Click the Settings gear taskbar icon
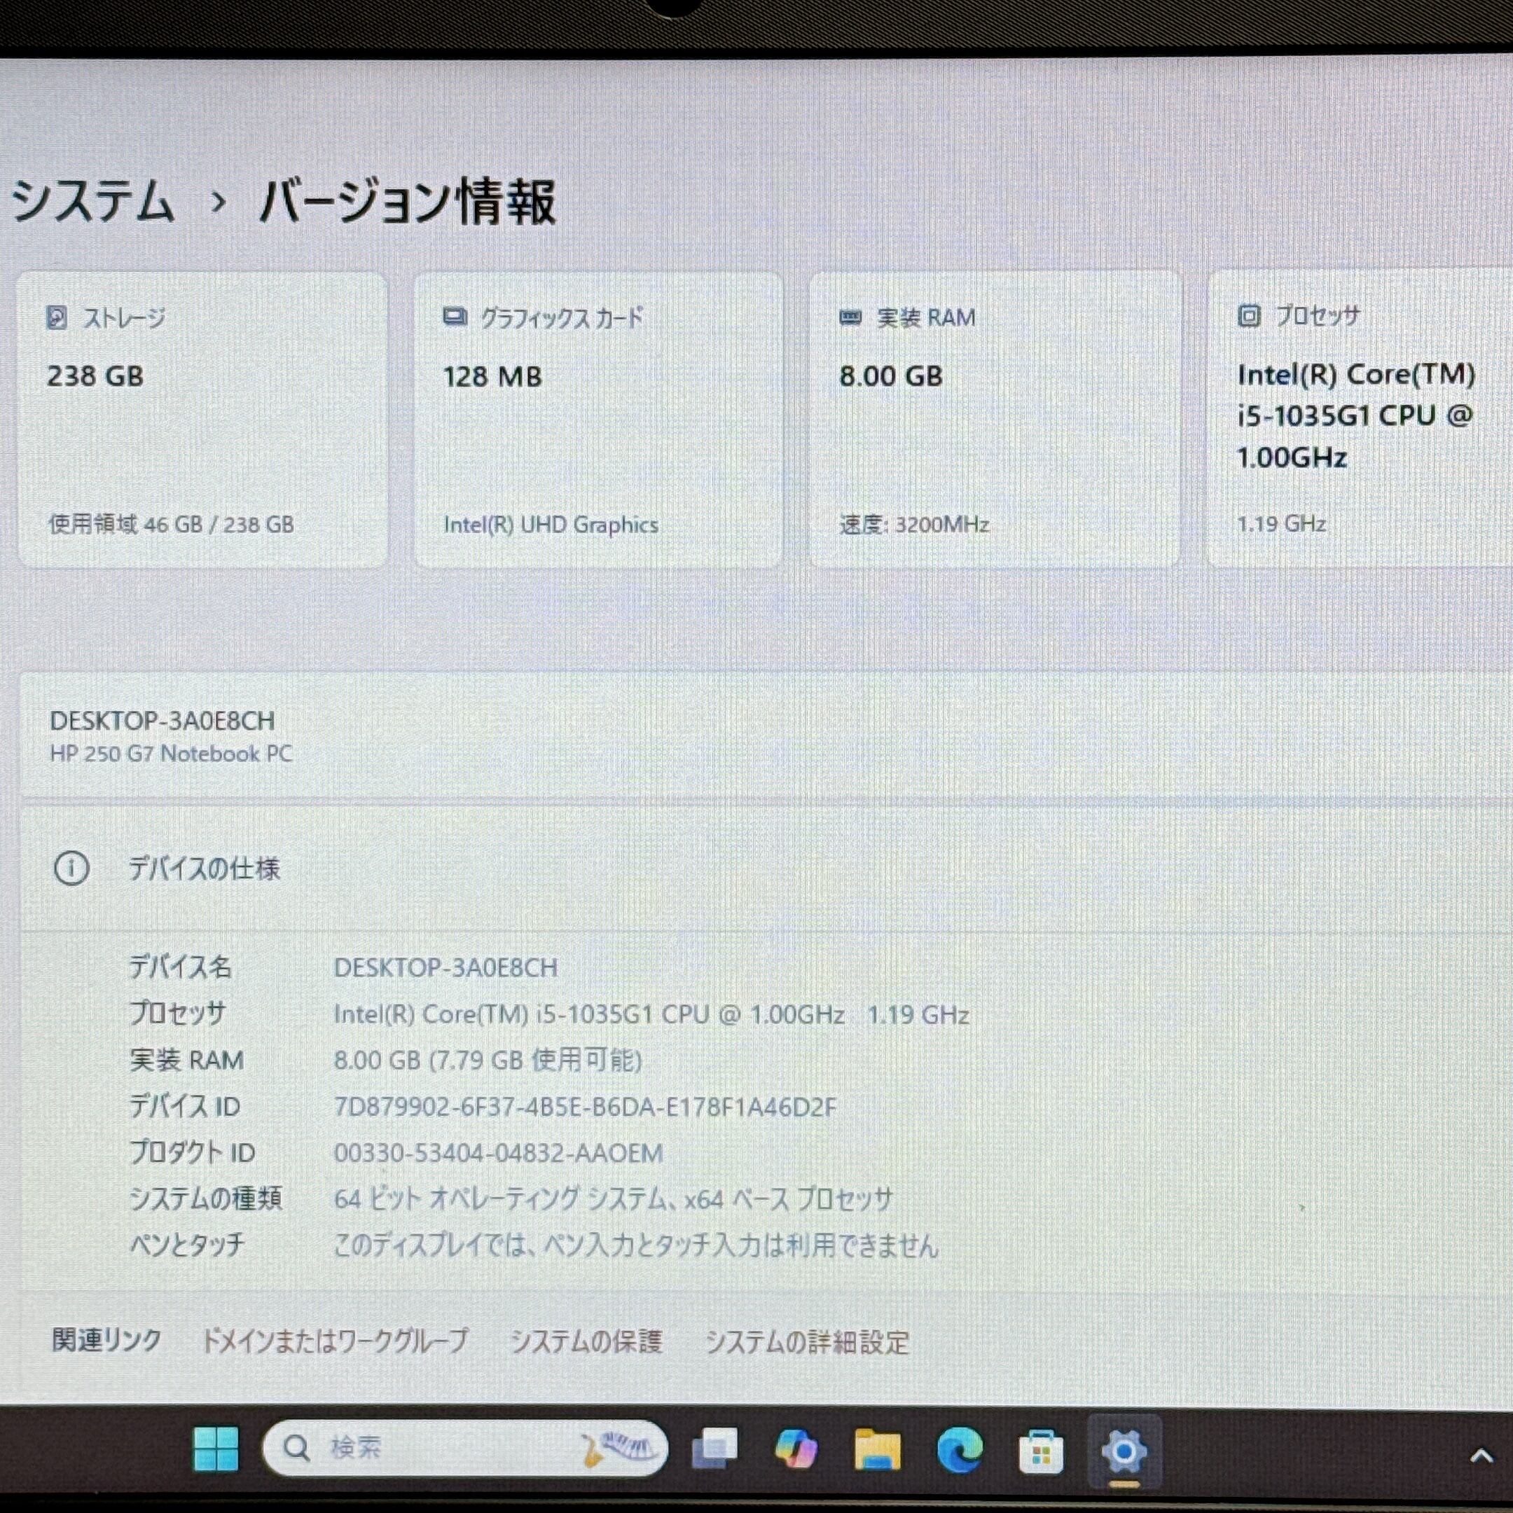 tap(1124, 1451)
